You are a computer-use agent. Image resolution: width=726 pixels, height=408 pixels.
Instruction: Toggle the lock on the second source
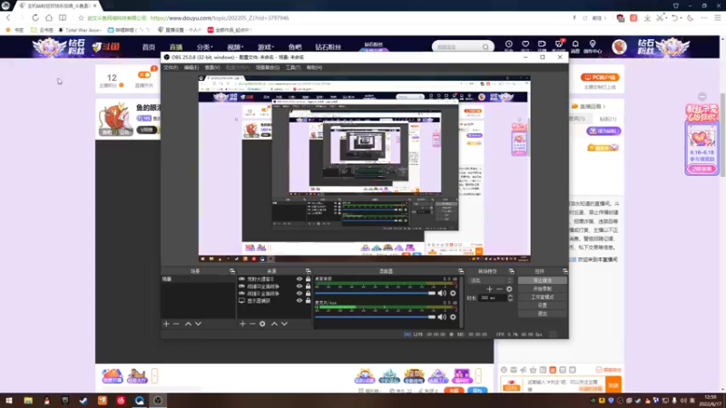coord(308,287)
